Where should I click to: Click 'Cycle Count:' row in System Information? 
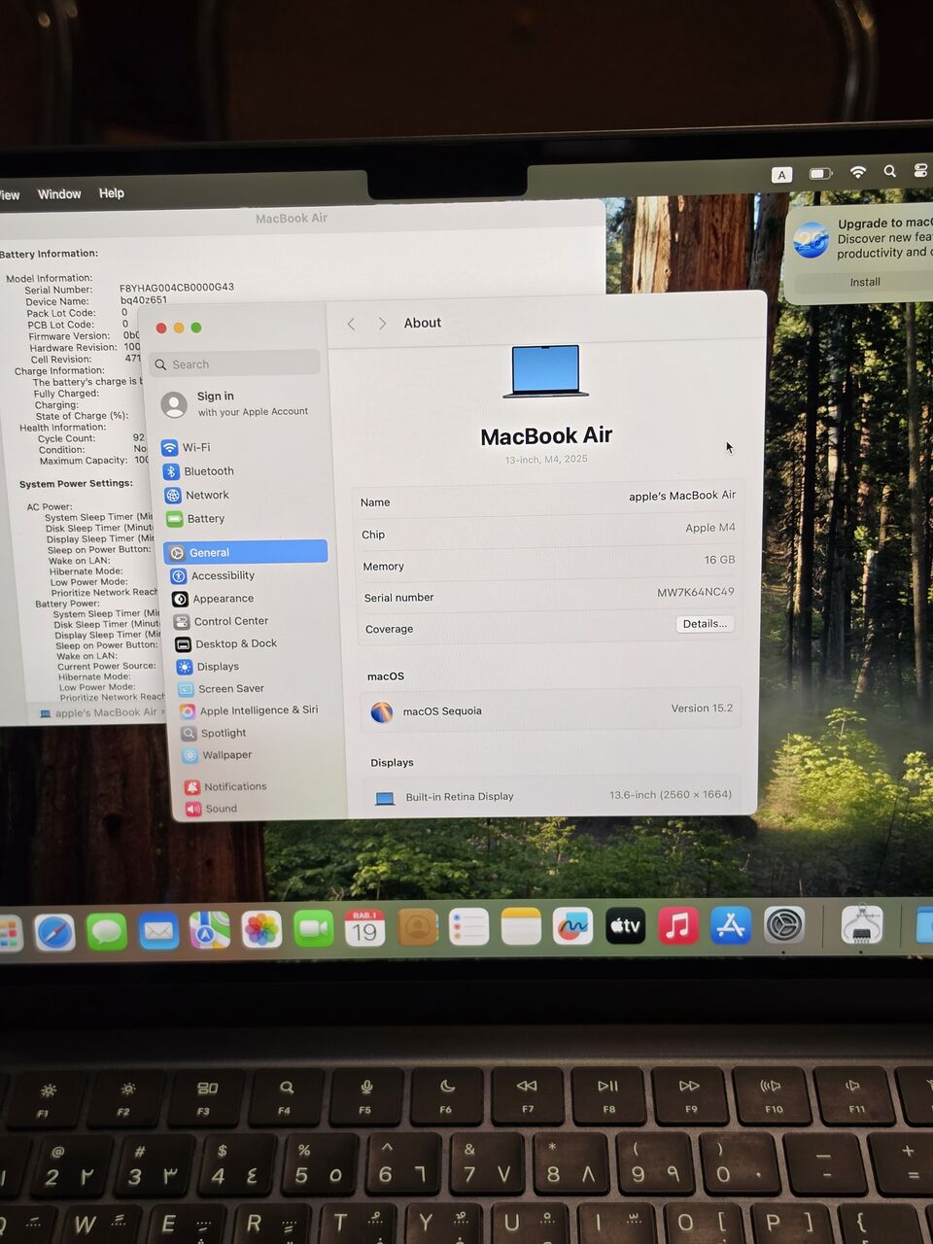click(91, 438)
